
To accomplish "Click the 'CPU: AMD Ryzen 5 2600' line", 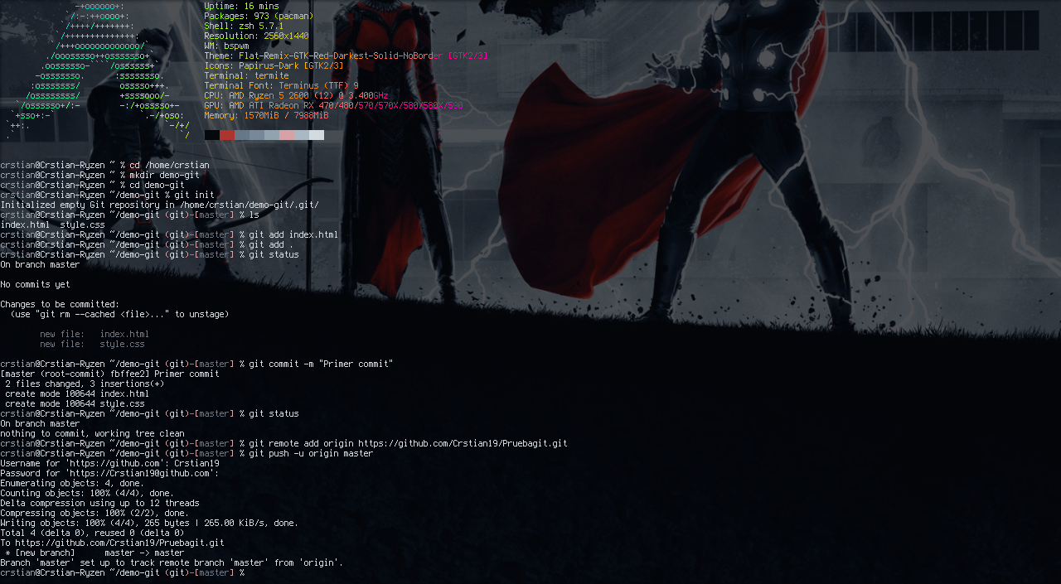I will coord(296,96).
